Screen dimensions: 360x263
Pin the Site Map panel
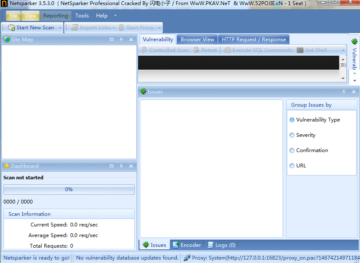pos(121,40)
